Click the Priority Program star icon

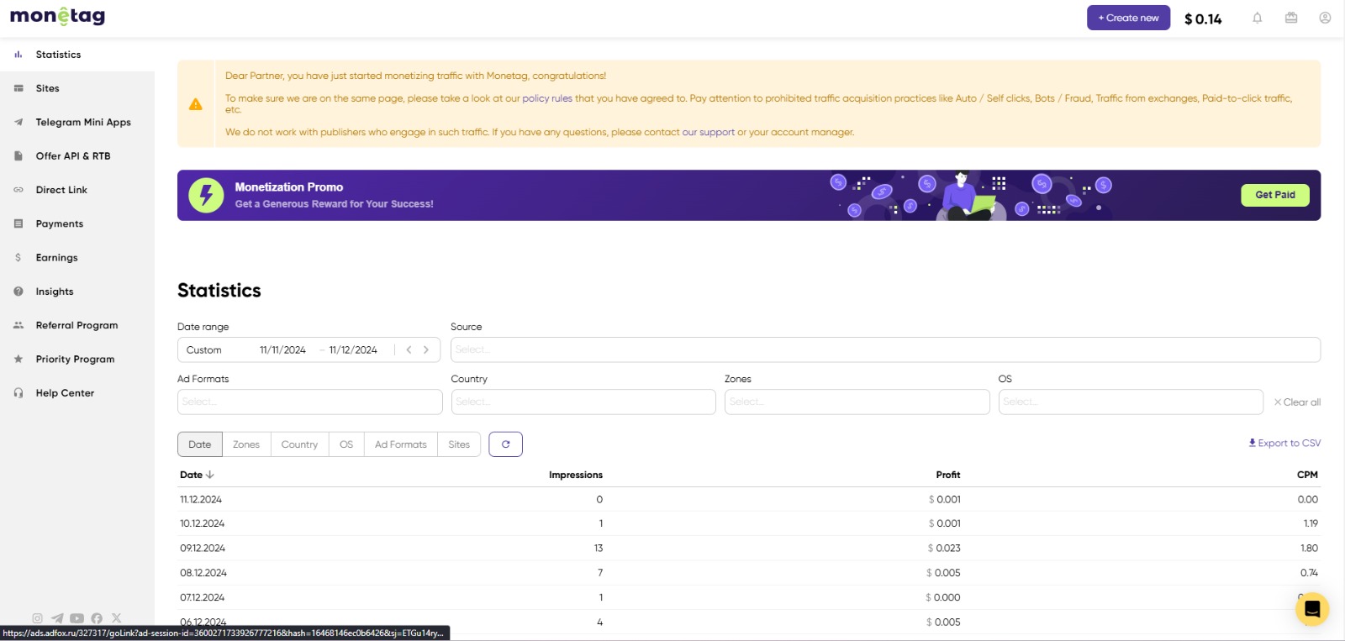pos(18,359)
